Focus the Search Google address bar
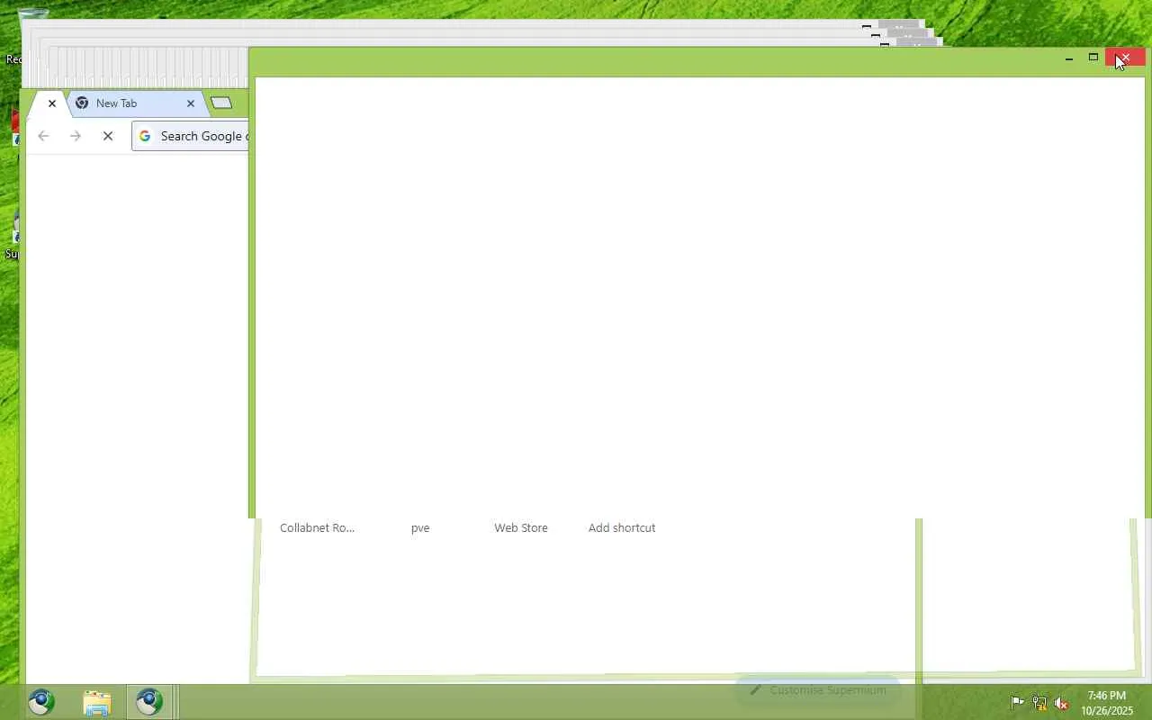Viewport: 1152px width, 720px height. 191,136
